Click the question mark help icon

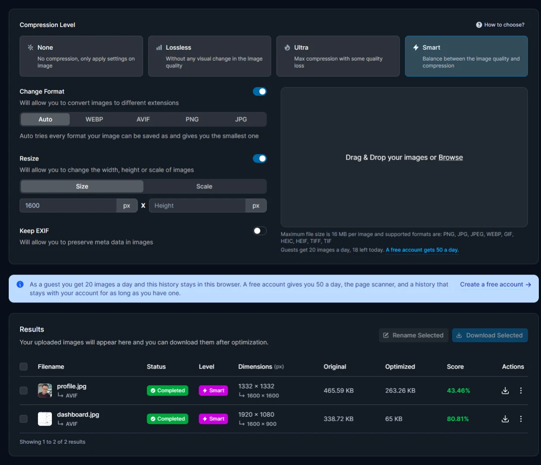(479, 25)
